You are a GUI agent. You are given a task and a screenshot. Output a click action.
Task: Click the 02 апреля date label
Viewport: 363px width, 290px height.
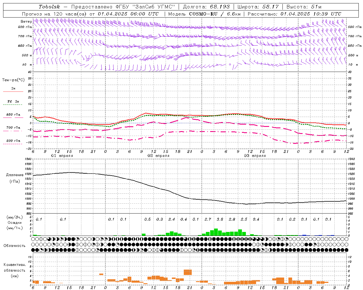point(159,156)
